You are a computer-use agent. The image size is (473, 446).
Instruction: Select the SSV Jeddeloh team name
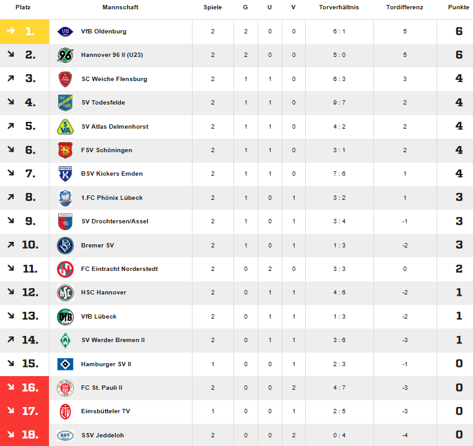(x=103, y=435)
